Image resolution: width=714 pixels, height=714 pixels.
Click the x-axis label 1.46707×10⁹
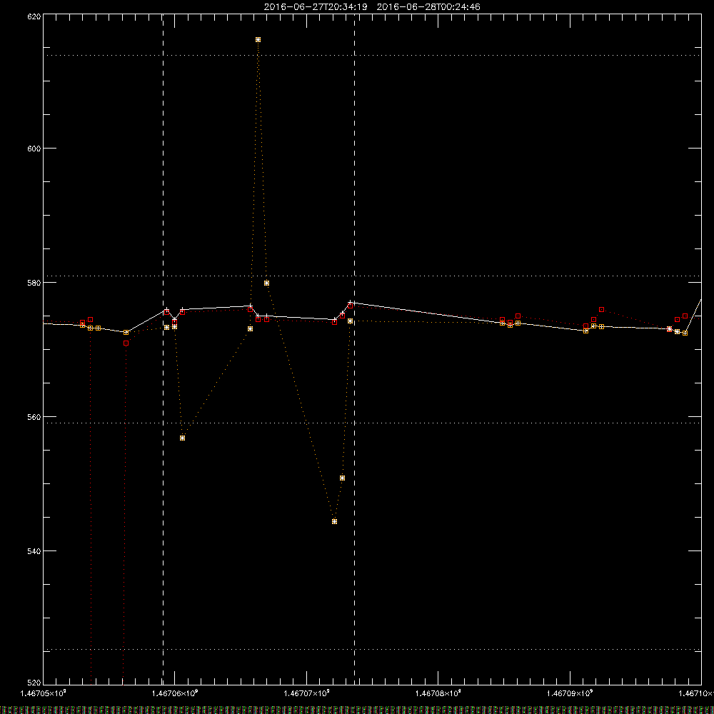(x=306, y=693)
